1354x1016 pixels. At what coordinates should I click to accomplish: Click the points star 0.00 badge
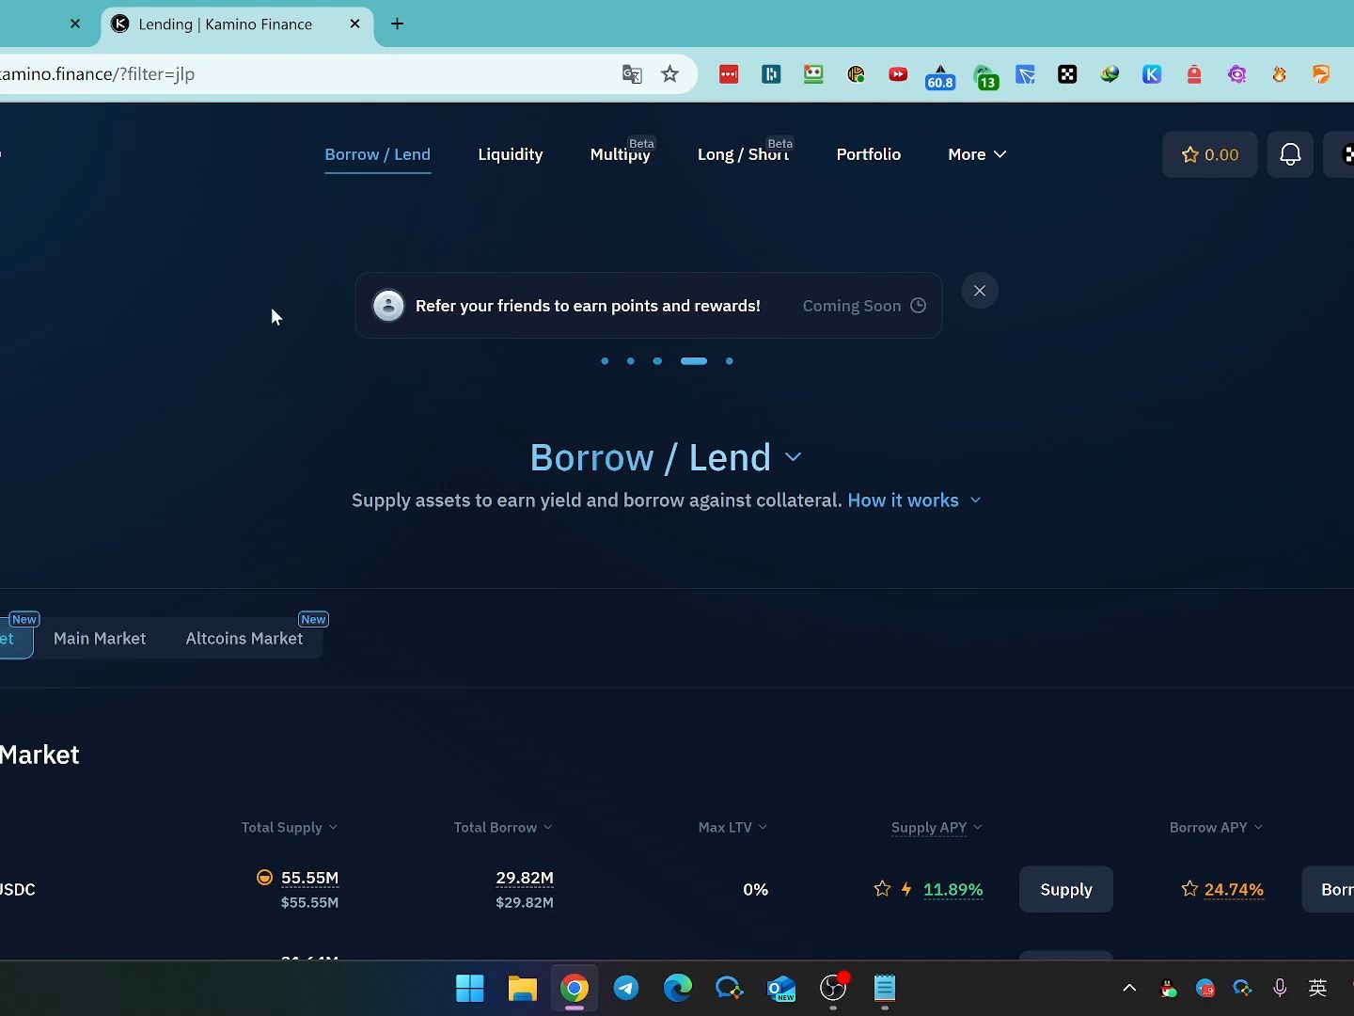(1210, 154)
